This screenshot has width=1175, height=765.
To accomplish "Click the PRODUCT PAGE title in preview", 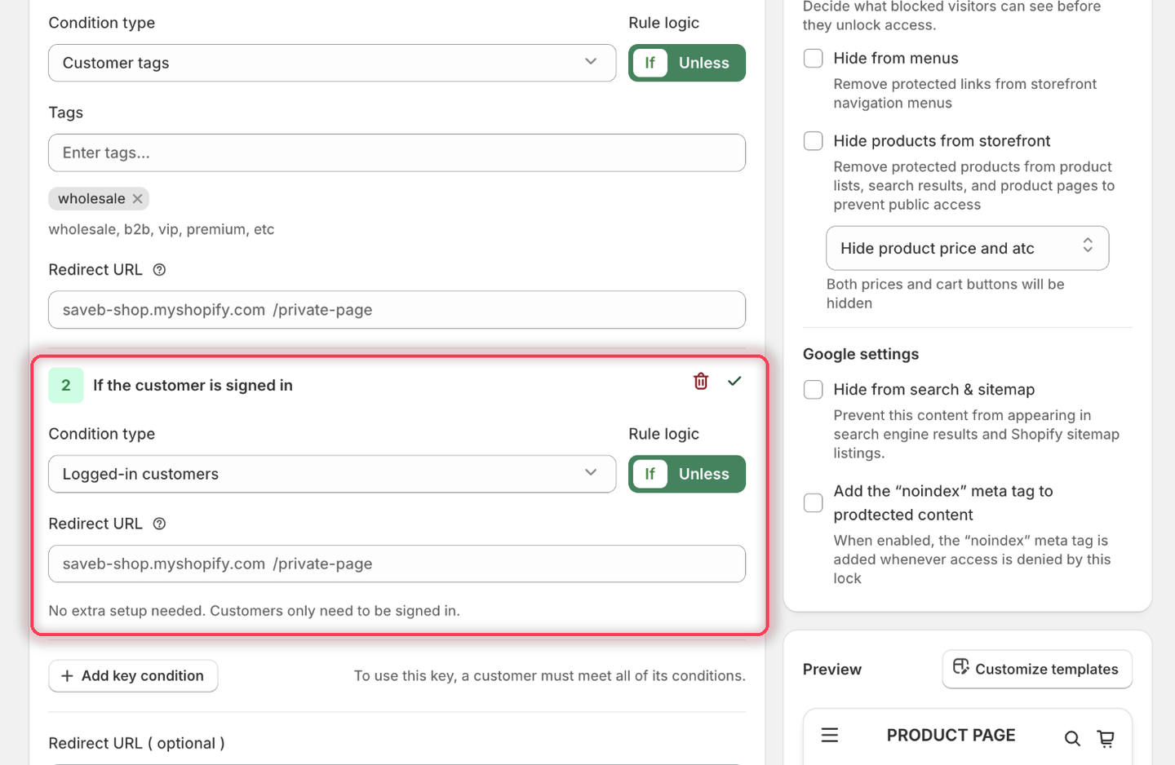I will coord(951,735).
